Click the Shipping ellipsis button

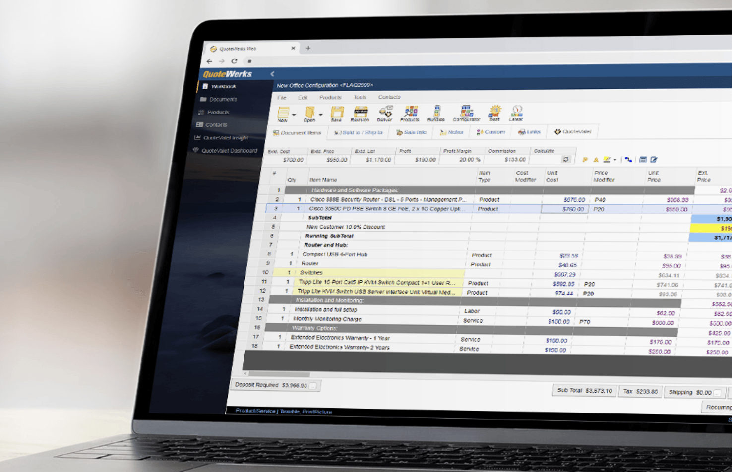pos(718,393)
